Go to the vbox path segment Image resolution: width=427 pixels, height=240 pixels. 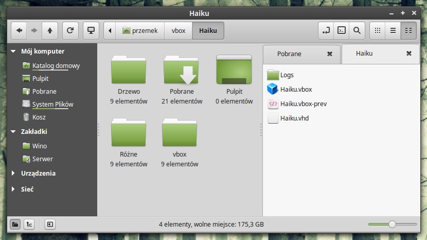pos(179,30)
